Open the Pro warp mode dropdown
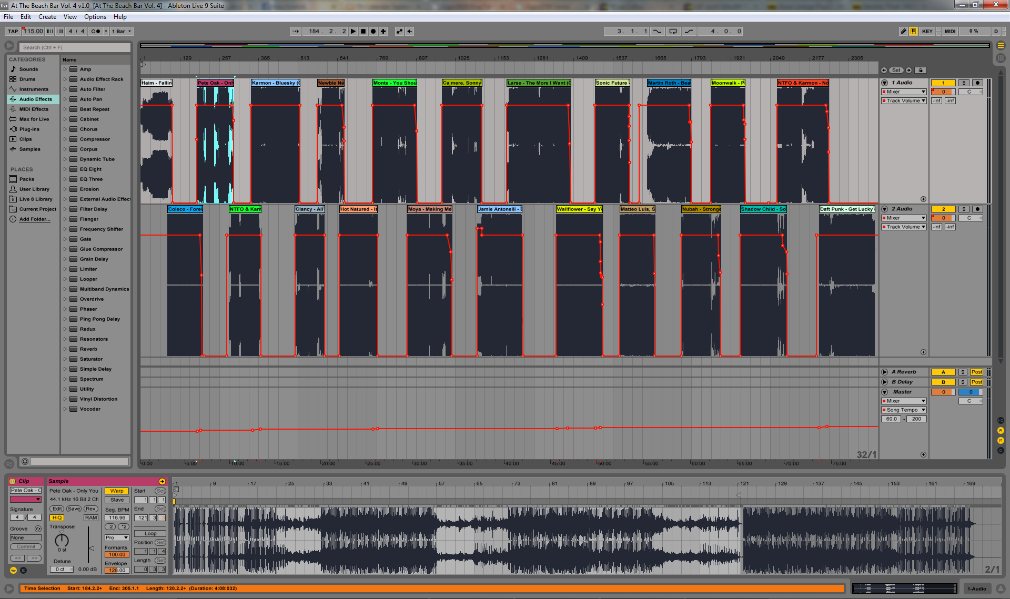1010x599 pixels. point(117,538)
